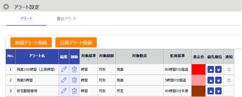Sort table by 対象基準 column header
The height and width of the screenshot is (97, 242).
tap(89, 57)
